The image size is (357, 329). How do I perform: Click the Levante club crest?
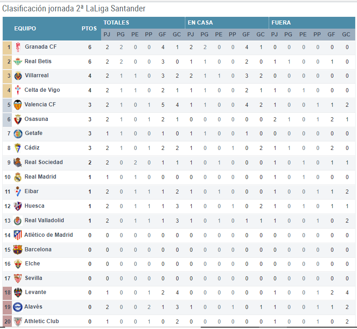tap(18, 293)
